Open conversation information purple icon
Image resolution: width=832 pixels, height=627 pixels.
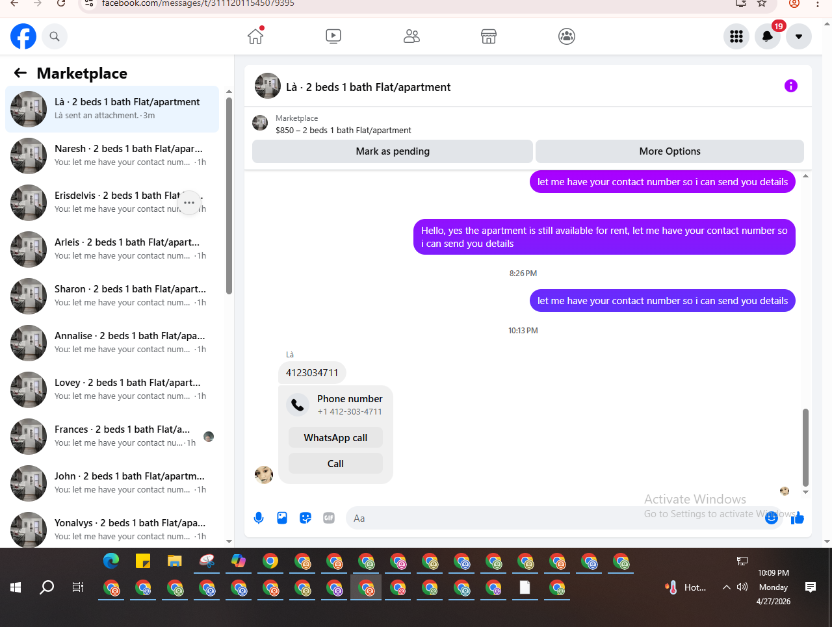(x=791, y=86)
